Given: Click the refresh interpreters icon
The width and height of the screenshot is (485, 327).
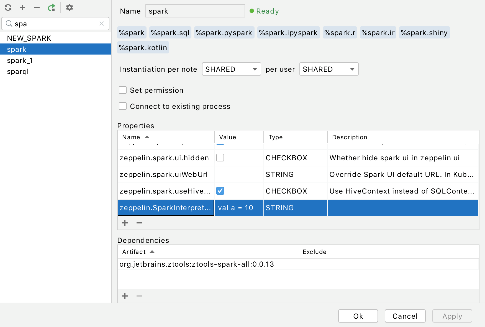Looking at the screenshot, I should 8,7.
